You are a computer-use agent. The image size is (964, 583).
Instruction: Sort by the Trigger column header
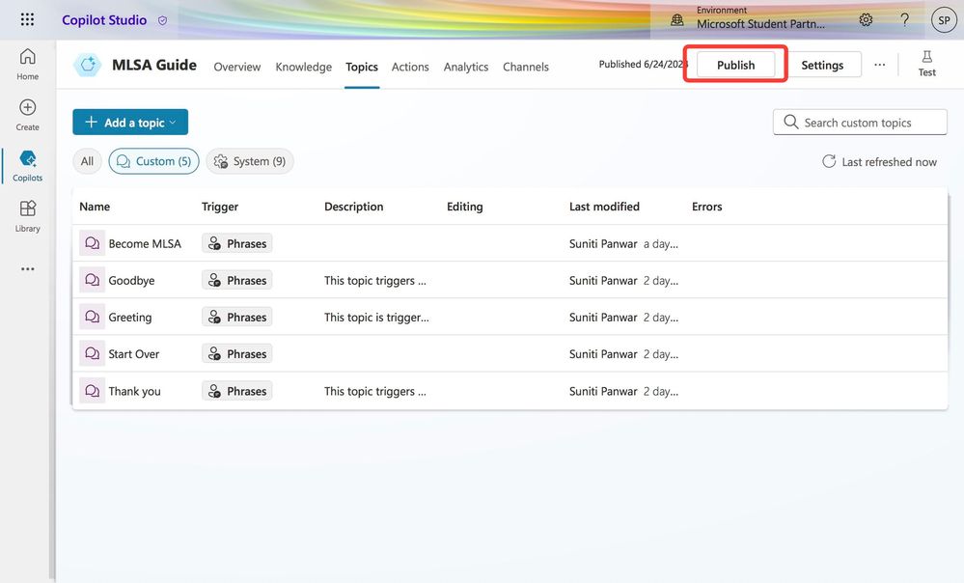pyautogui.click(x=219, y=207)
